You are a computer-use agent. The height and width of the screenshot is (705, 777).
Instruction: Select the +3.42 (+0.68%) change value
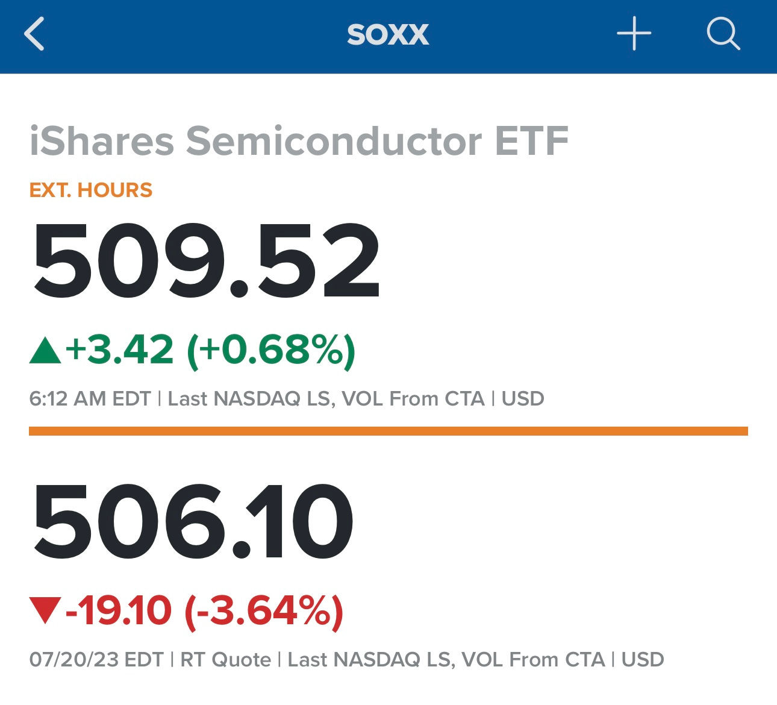(x=211, y=350)
